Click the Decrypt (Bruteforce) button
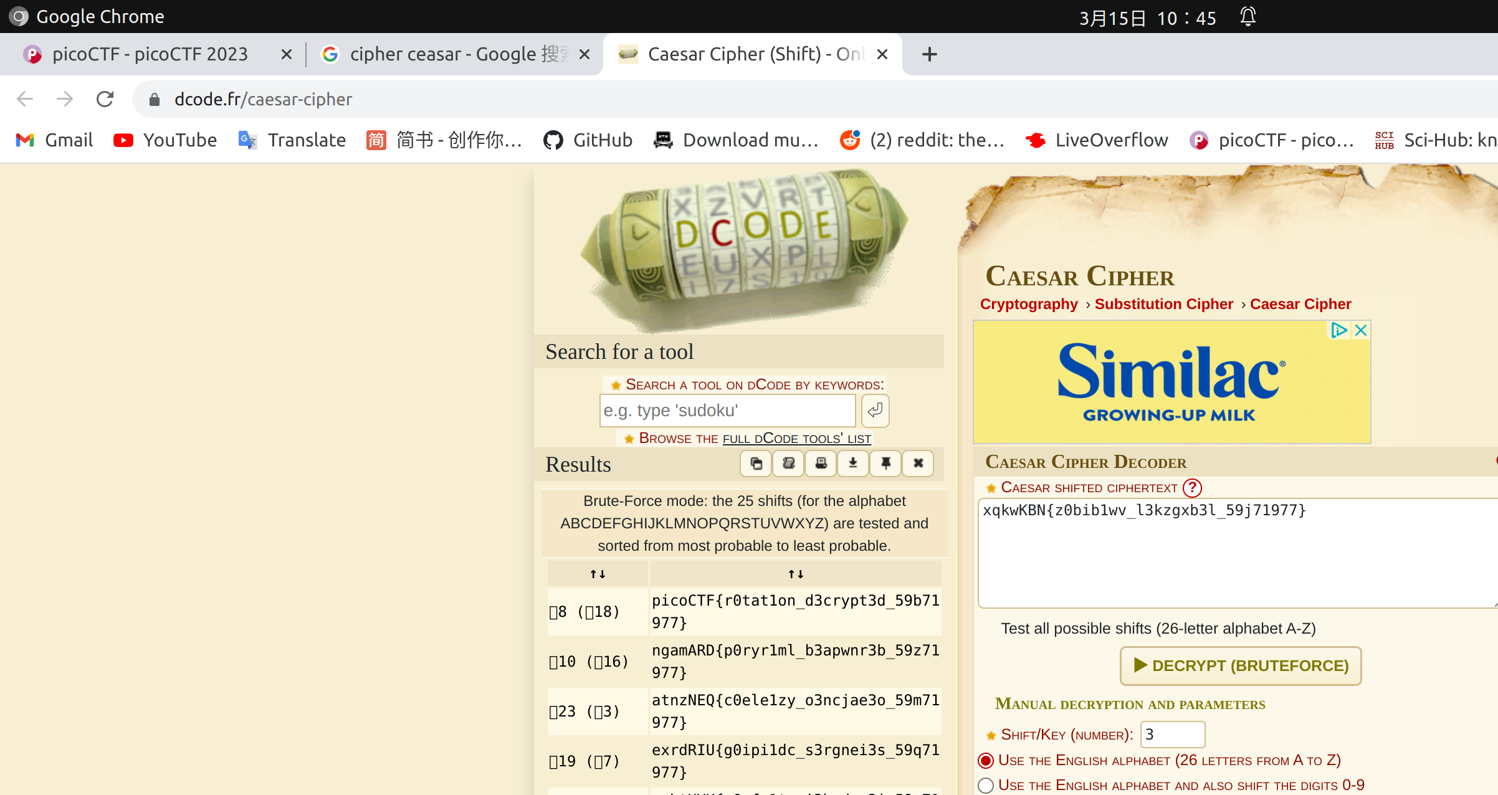 coord(1241,666)
